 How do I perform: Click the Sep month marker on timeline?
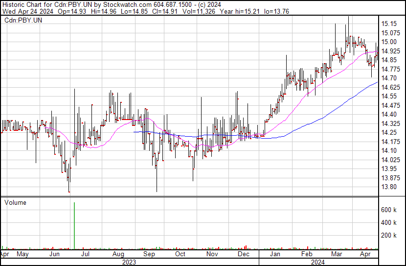(x=149, y=254)
